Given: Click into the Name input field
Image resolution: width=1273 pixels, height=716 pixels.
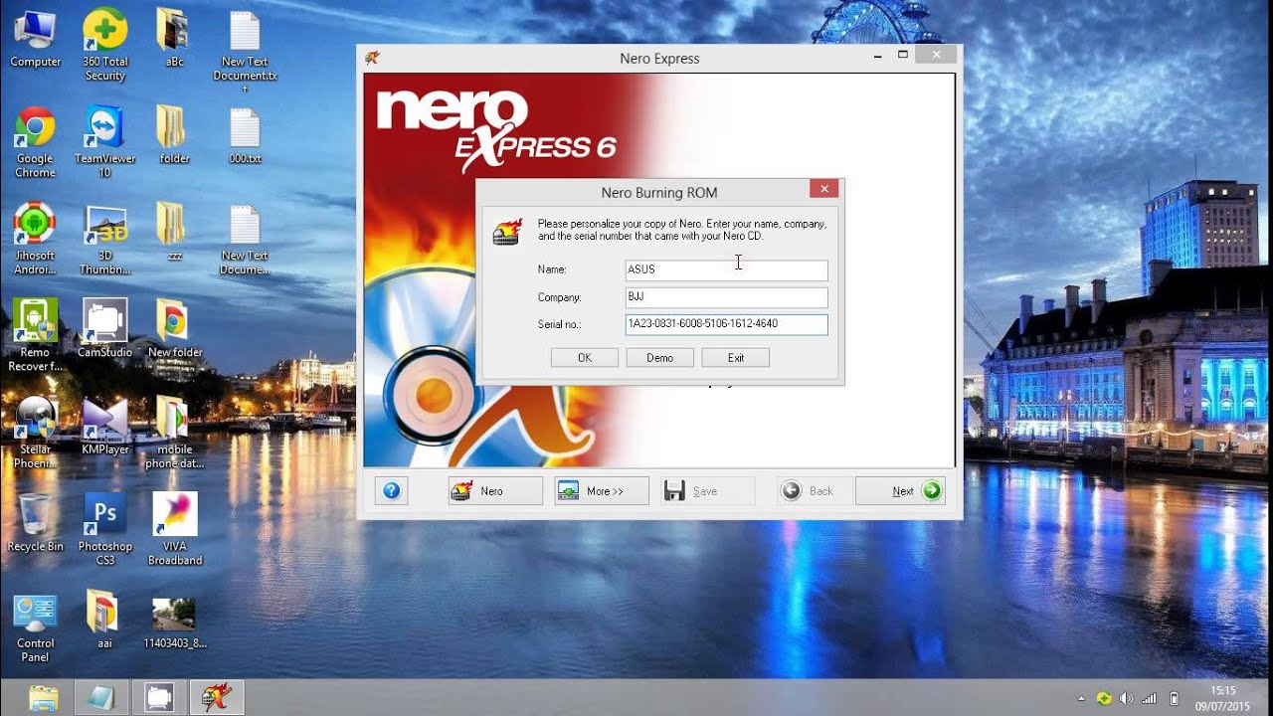Looking at the screenshot, I should (726, 269).
